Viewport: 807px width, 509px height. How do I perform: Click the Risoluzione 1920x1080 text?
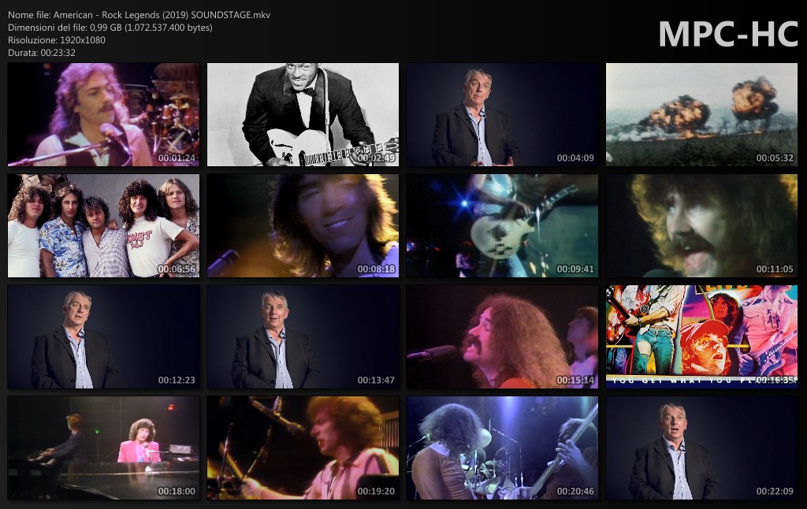(x=57, y=40)
